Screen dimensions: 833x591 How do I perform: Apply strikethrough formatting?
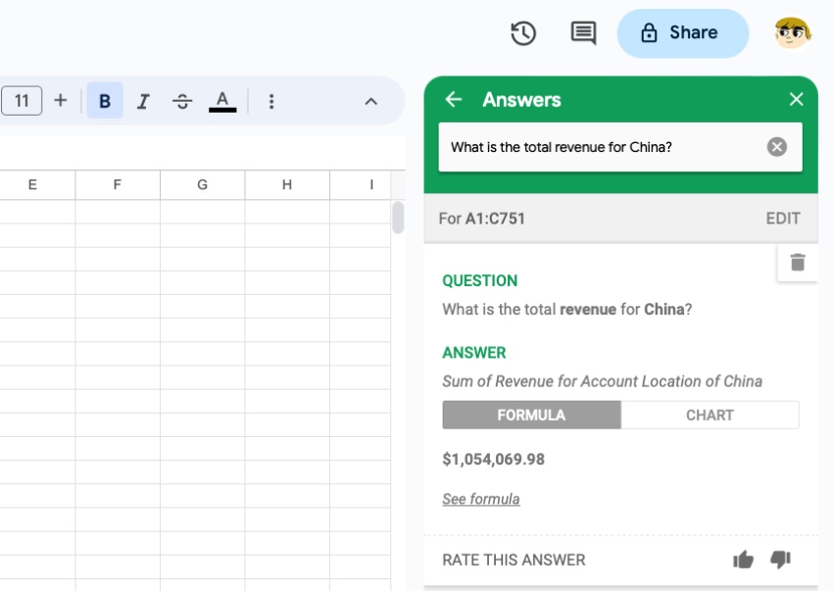183,100
